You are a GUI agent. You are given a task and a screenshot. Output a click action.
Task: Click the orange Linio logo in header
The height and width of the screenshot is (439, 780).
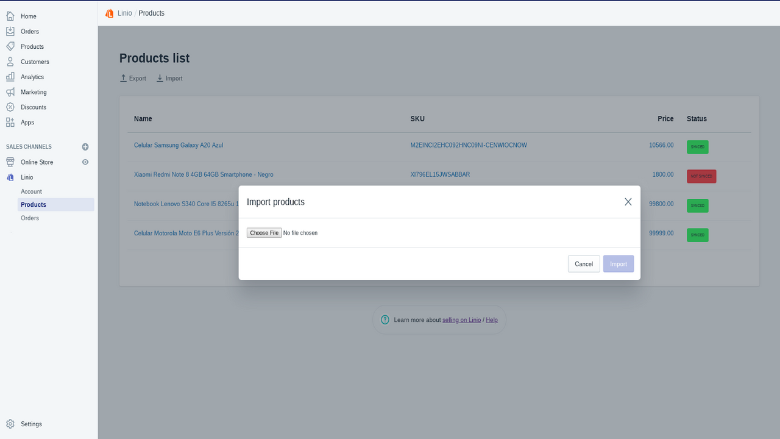110,13
